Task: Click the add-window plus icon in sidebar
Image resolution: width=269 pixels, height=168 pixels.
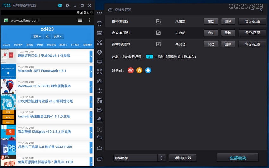Action: [x=99, y=129]
